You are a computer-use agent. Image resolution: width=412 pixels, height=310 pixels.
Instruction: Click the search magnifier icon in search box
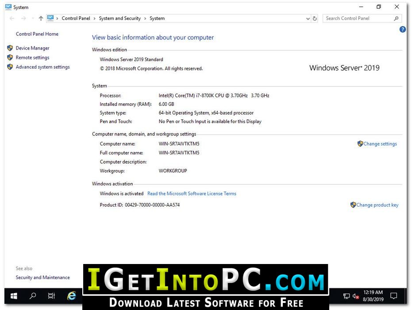[x=396, y=19]
